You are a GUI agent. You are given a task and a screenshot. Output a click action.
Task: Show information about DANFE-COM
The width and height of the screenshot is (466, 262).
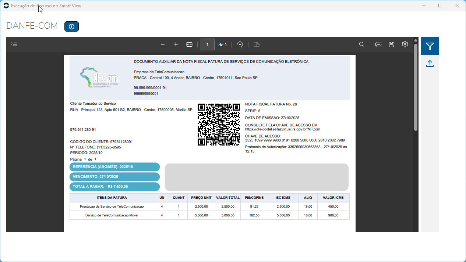[x=71, y=26]
